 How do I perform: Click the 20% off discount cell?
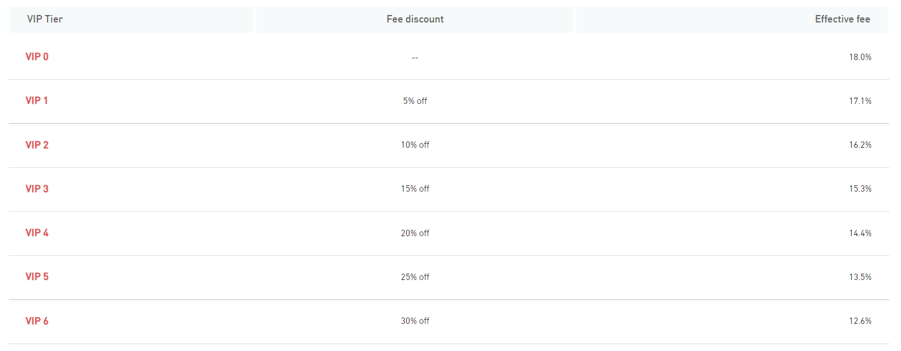[x=415, y=233]
